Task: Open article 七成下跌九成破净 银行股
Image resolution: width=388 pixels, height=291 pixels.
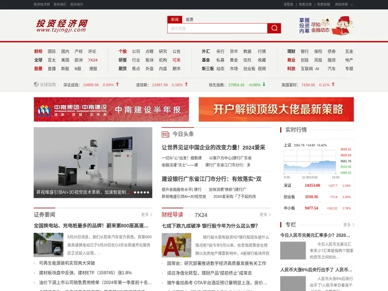Action: [210, 226]
